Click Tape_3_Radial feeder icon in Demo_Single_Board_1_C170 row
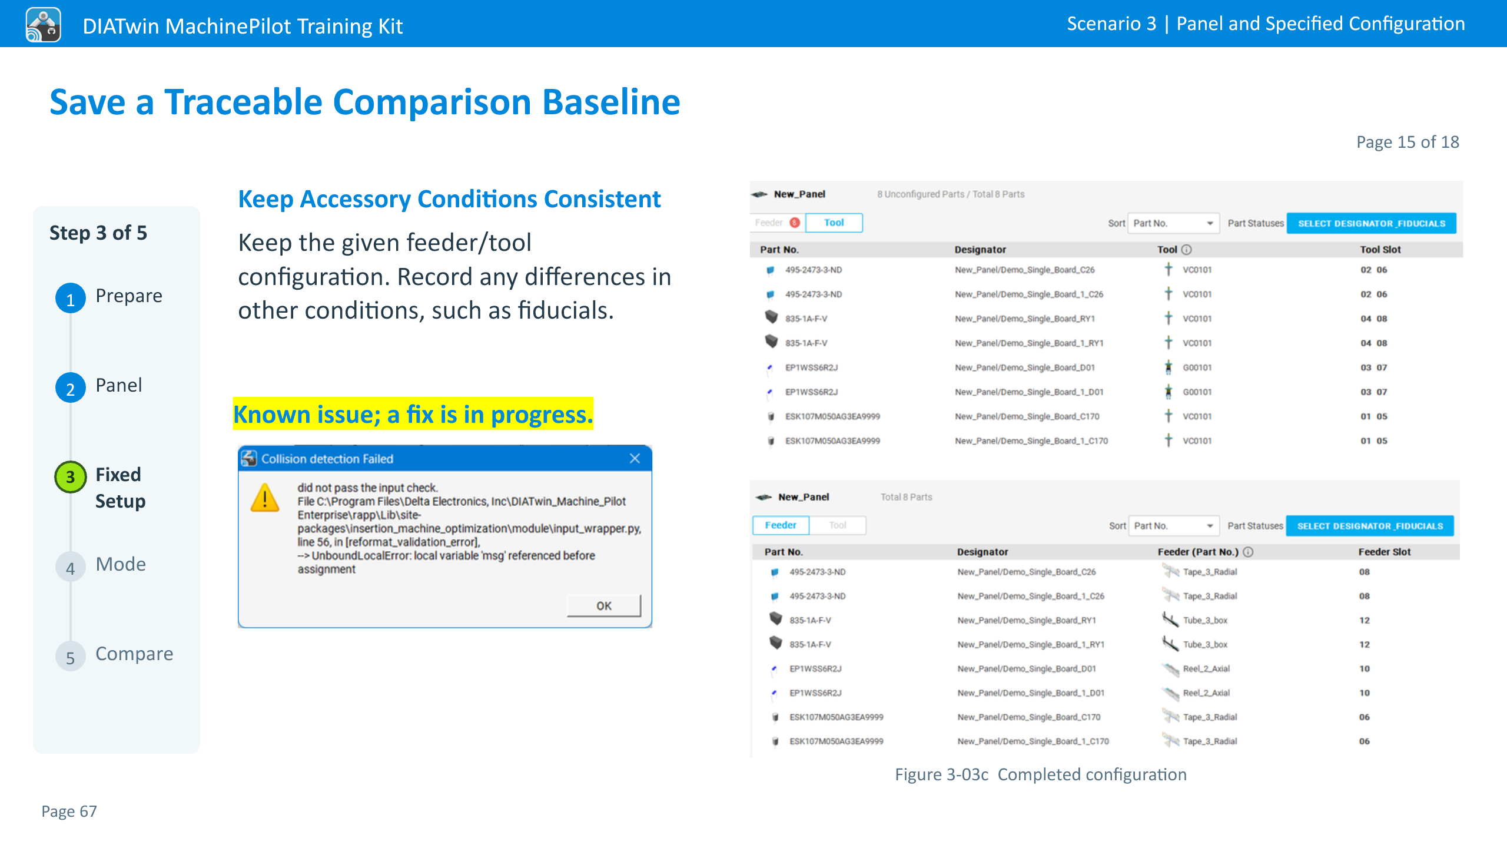 [x=1170, y=740]
